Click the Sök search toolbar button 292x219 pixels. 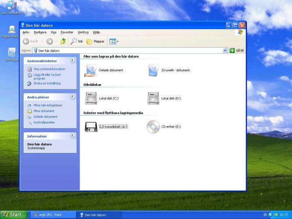coord(77,41)
